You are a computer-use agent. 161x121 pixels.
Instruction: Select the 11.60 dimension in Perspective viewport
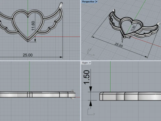coord(133,29)
